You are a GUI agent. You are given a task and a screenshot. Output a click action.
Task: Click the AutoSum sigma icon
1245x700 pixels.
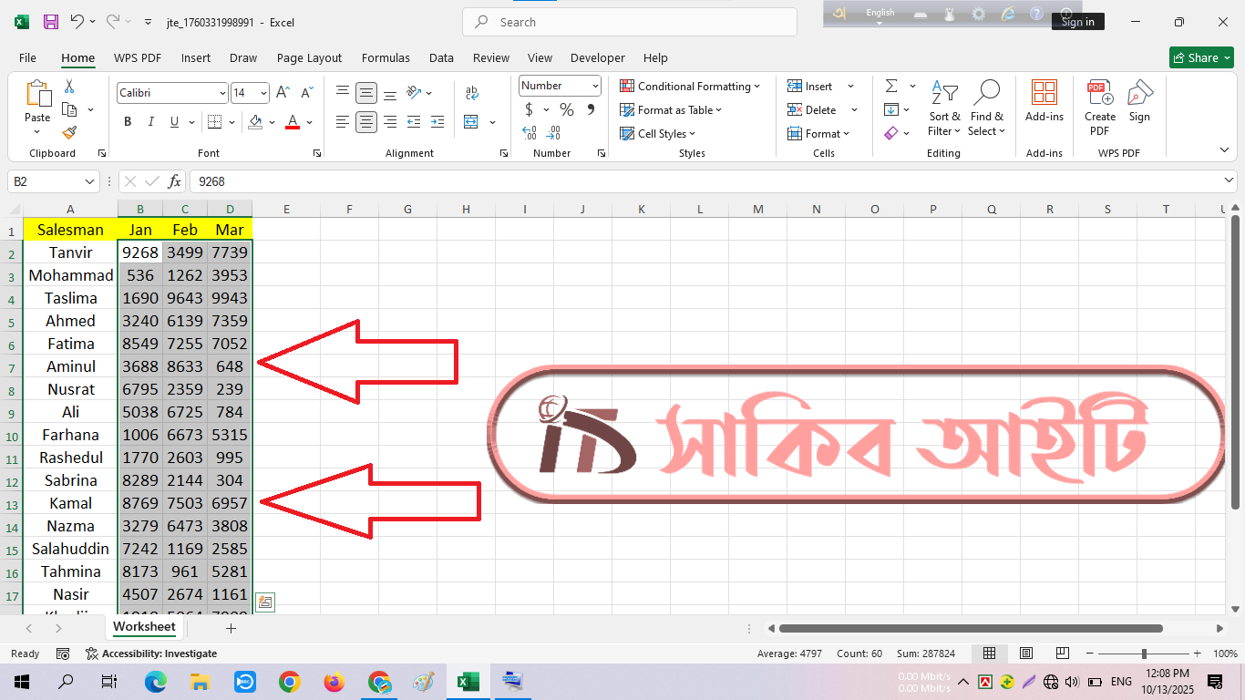[x=890, y=86]
